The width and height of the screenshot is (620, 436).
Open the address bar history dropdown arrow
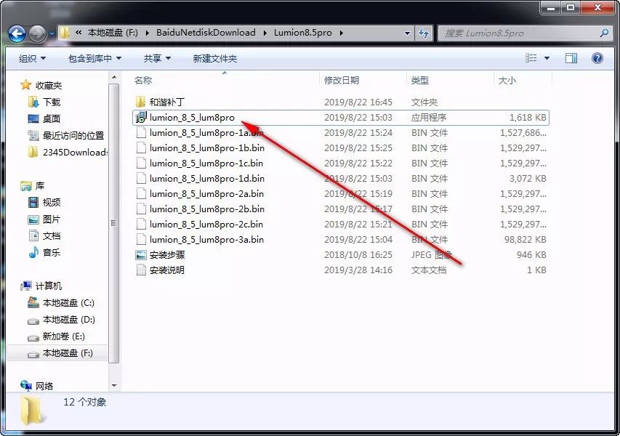pos(407,33)
